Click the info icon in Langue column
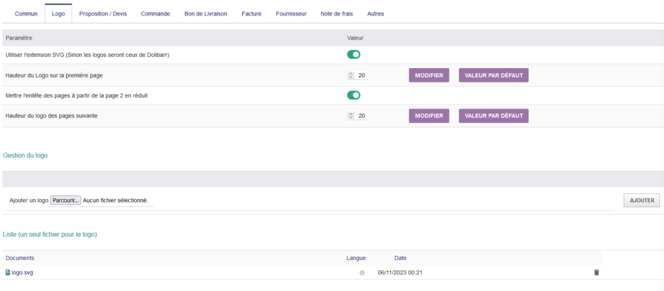 coord(362,273)
